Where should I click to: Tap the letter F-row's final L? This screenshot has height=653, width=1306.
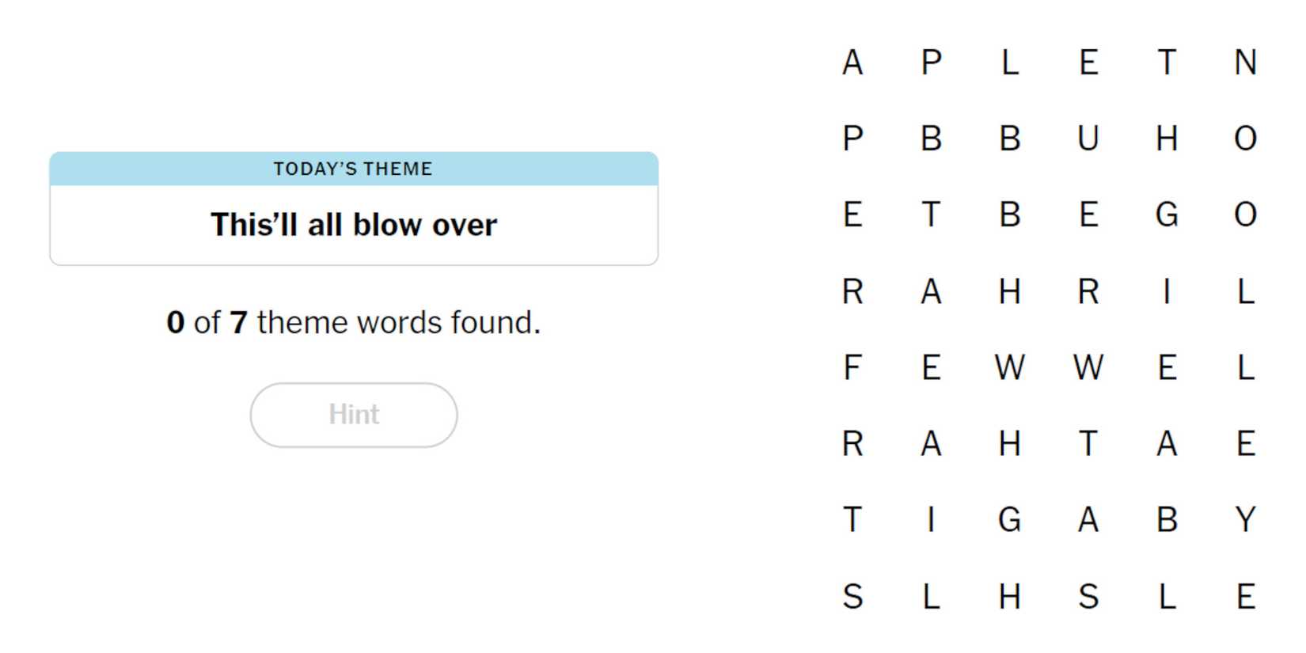click(x=1245, y=367)
